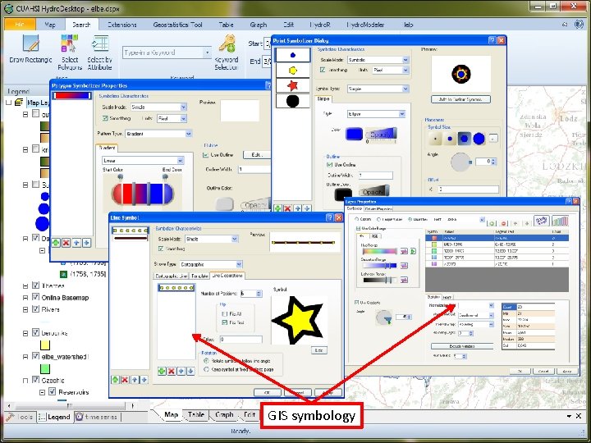Open Symbol Type dropdown in Point Symbolizer

405,89
